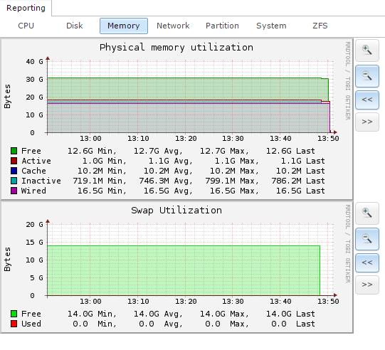Switch to the Partition tab

point(222,26)
